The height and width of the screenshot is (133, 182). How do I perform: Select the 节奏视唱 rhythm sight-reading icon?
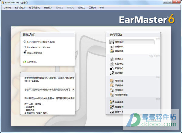(x=112, y=81)
